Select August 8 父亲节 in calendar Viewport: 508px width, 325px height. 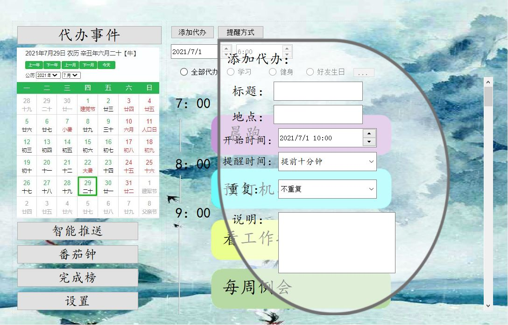149,207
